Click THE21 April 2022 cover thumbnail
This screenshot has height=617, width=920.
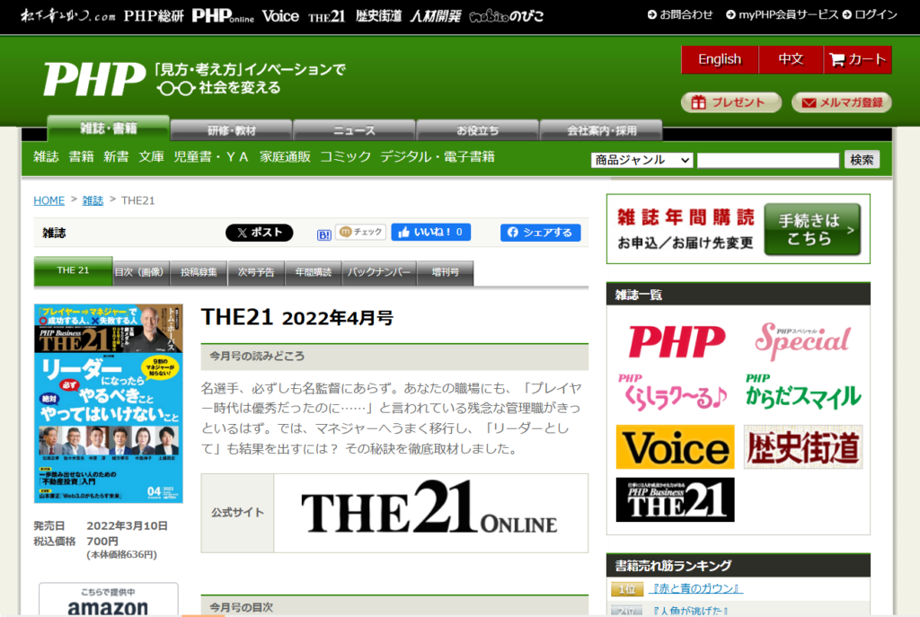pos(109,403)
